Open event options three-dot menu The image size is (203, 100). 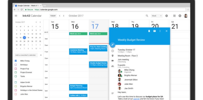coord(160,31)
